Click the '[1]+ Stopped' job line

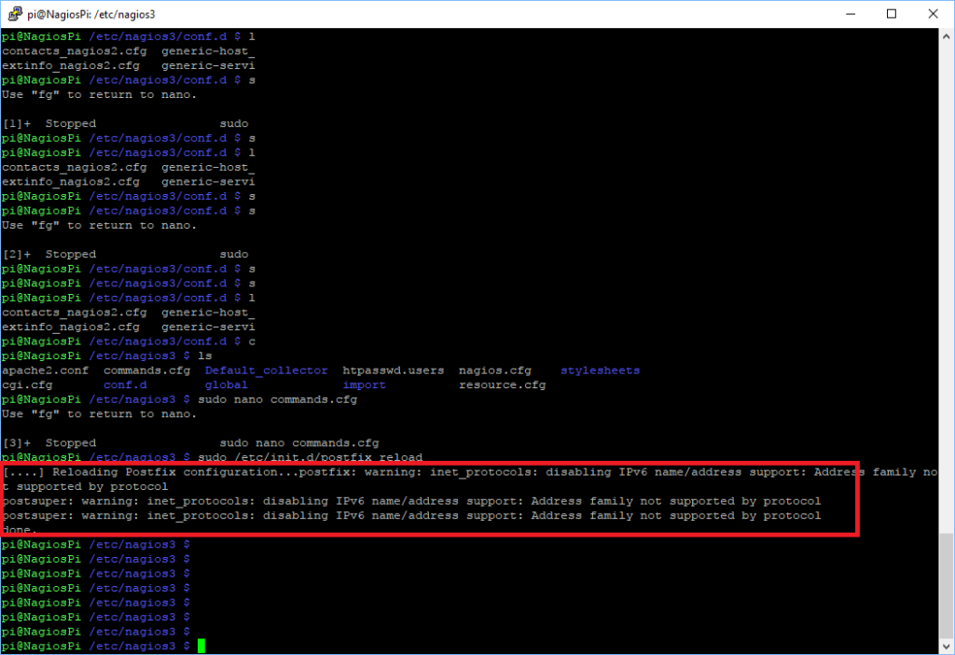click(x=126, y=124)
